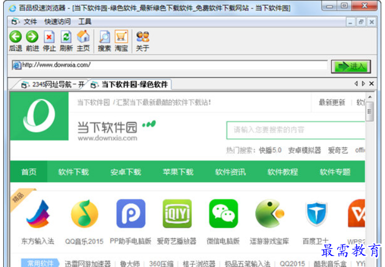This screenshot has width=385, height=267.
Task: Minimize the inner document window
Action: point(350,22)
